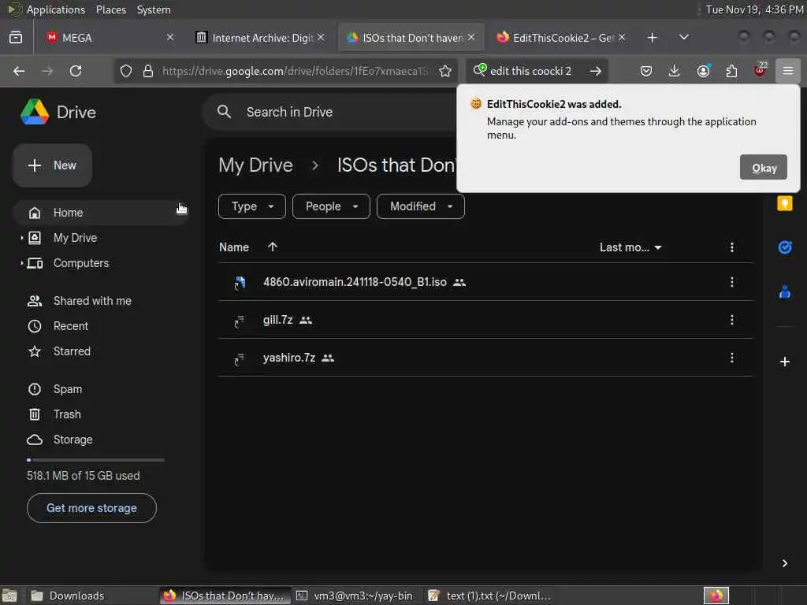Open the list all tabs chevron

point(683,38)
